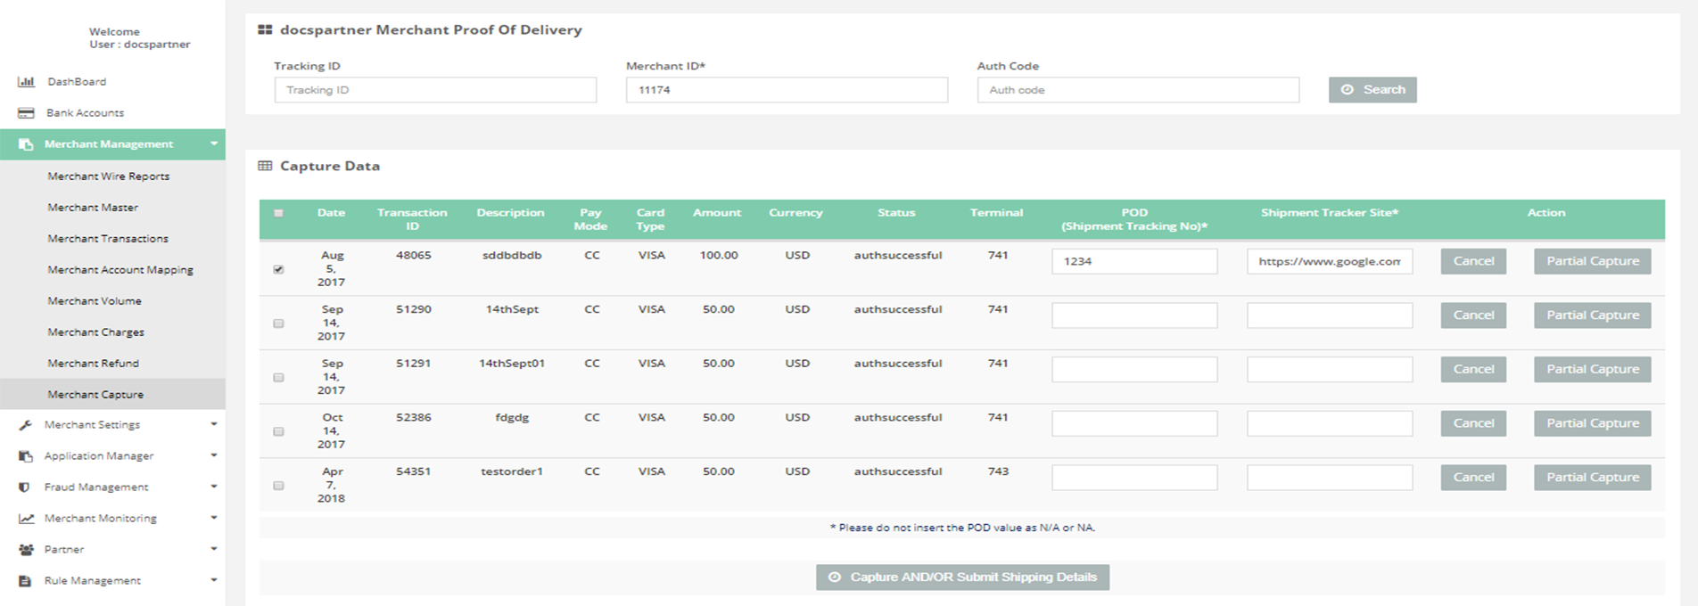This screenshot has width=1698, height=606.
Task: Focus the Tracking ID input field
Action: [435, 90]
